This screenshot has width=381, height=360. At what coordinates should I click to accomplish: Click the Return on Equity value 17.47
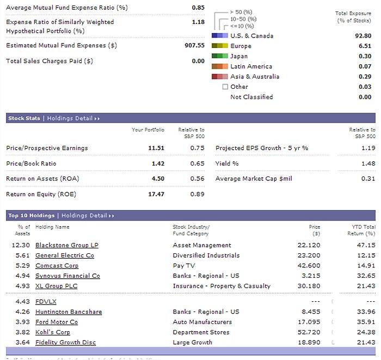click(156, 194)
